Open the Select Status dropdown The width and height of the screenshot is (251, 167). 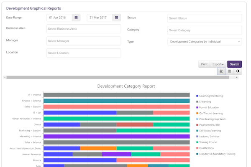[x=205, y=18]
